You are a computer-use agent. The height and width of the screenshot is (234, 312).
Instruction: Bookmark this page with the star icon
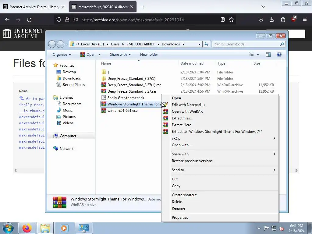(231, 19)
